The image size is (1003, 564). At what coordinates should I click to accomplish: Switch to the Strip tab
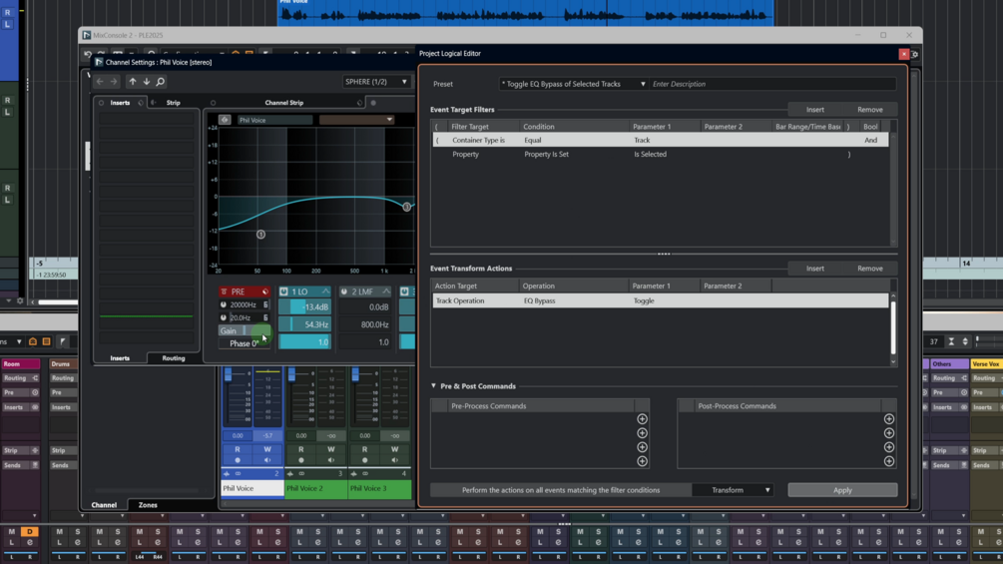tap(173, 102)
